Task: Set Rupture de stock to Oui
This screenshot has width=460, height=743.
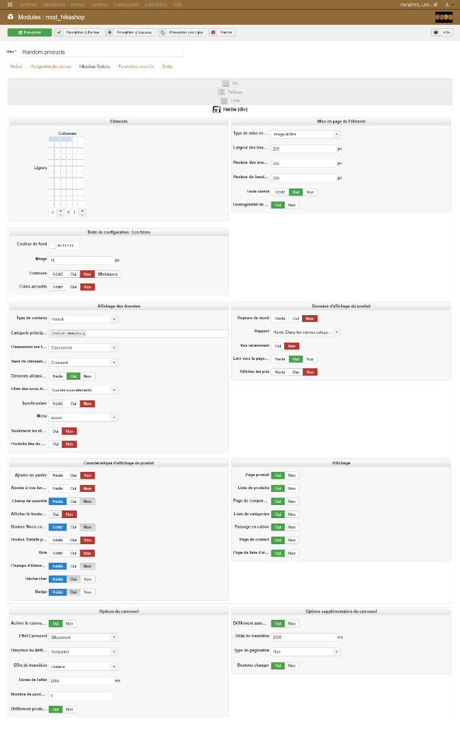Action: (295, 319)
